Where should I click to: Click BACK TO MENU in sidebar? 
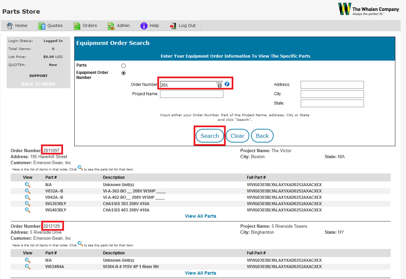point(38,84)
